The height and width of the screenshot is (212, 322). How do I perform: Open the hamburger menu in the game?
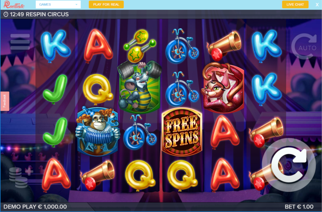[x=20, y=42]
